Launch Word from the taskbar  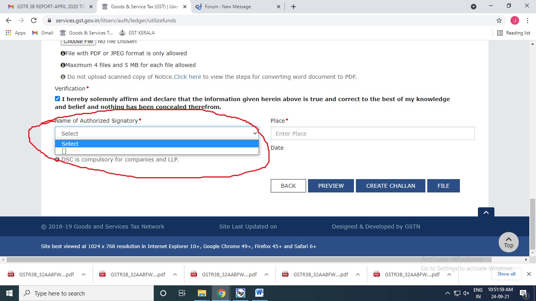(x=259, y=293)
